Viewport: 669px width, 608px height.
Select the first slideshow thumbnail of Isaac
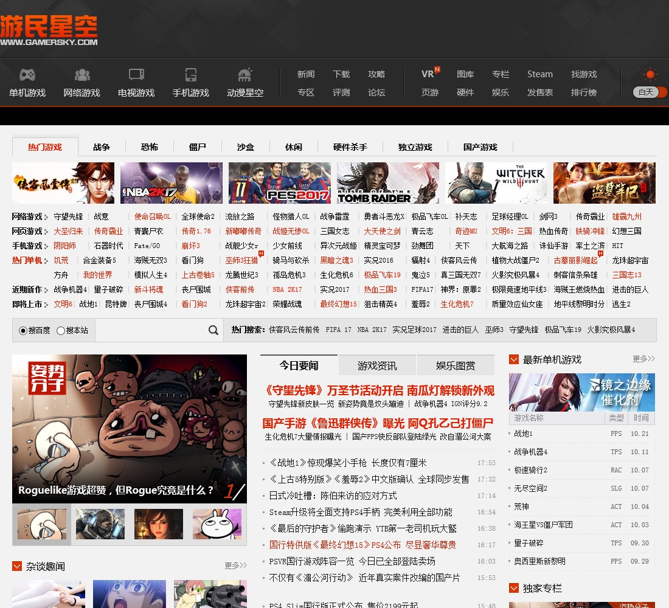42,524
